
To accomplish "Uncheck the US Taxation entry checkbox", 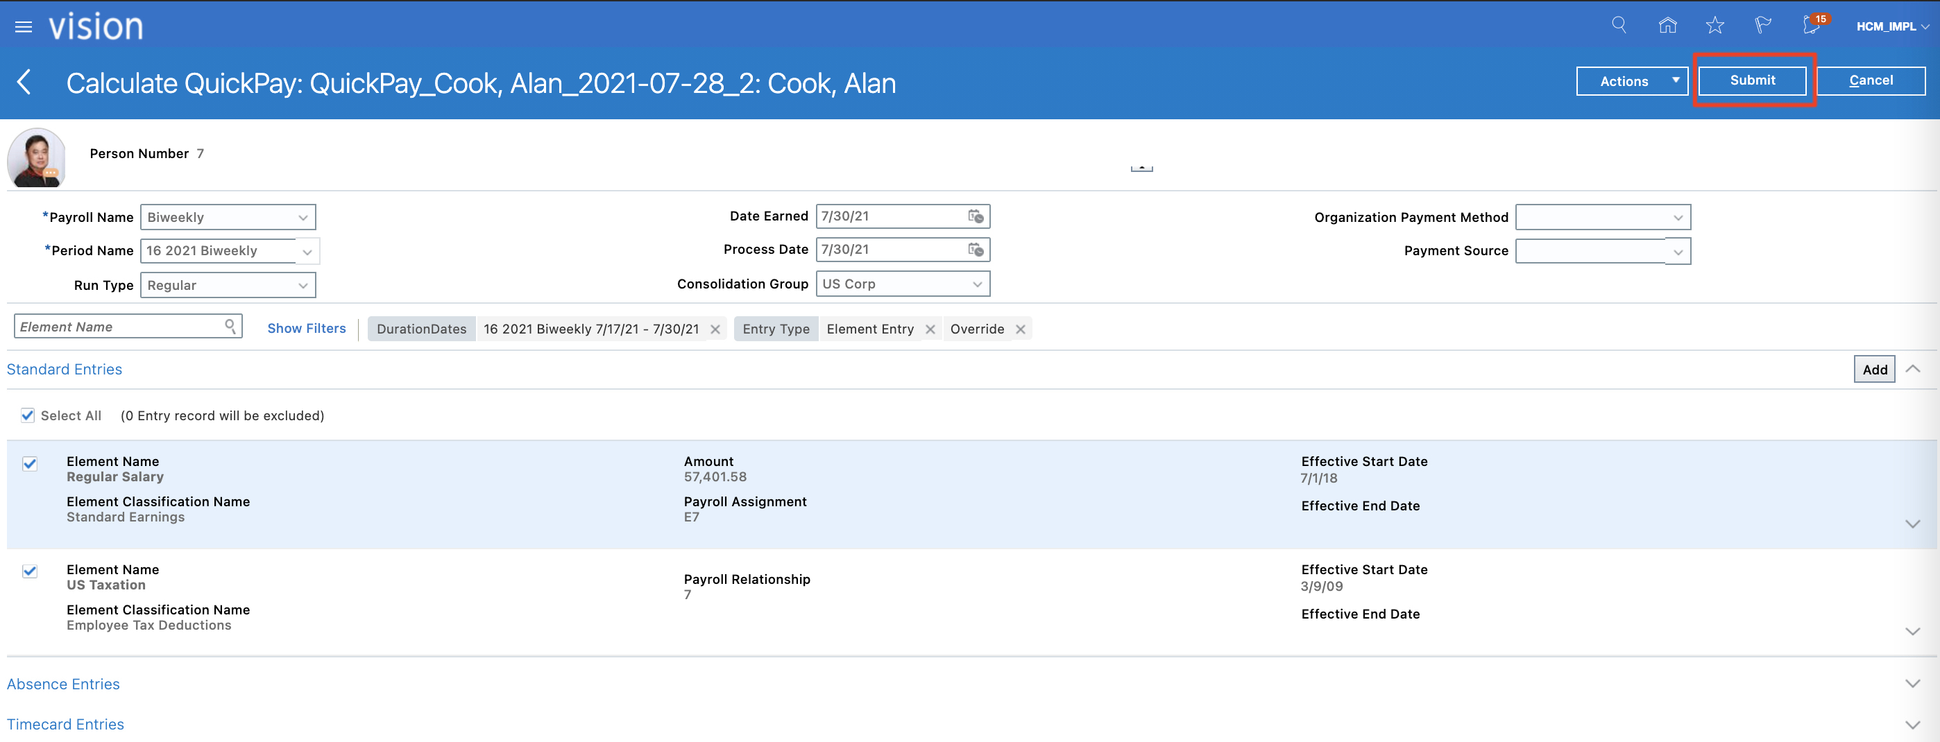I will [x=29, y=571].
